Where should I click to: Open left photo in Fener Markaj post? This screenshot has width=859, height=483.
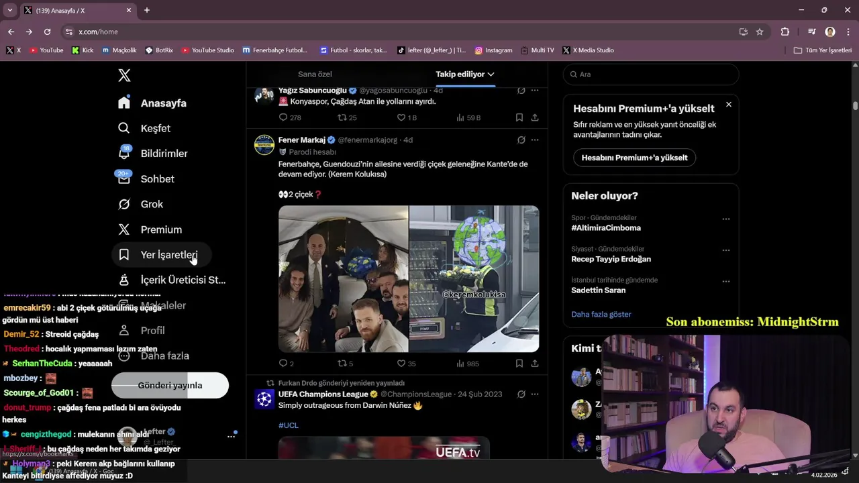pos(343,279)
